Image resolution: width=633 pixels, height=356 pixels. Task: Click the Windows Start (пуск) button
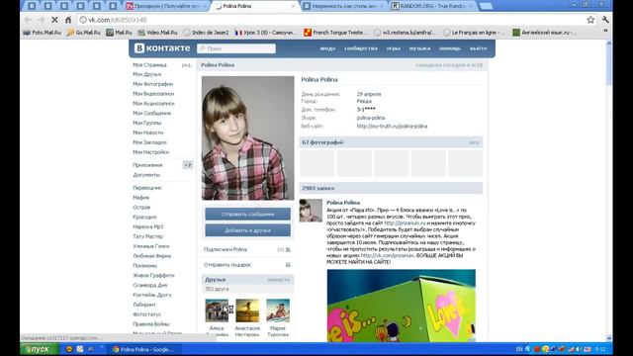coord(40,349)
